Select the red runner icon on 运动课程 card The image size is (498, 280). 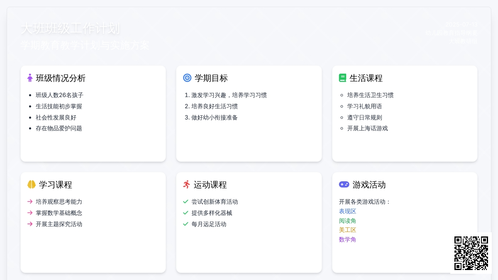(x=186, y=185)
